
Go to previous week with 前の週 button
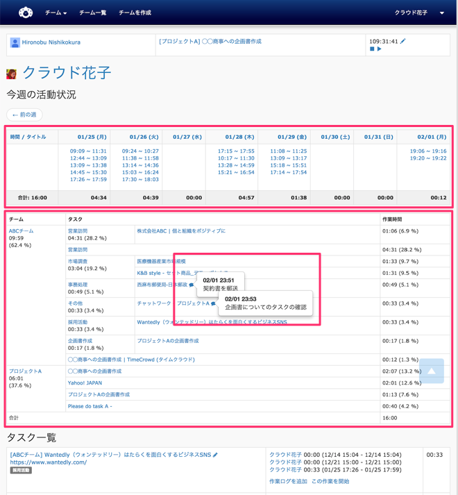pyautogui.click(x=24, y=115)
